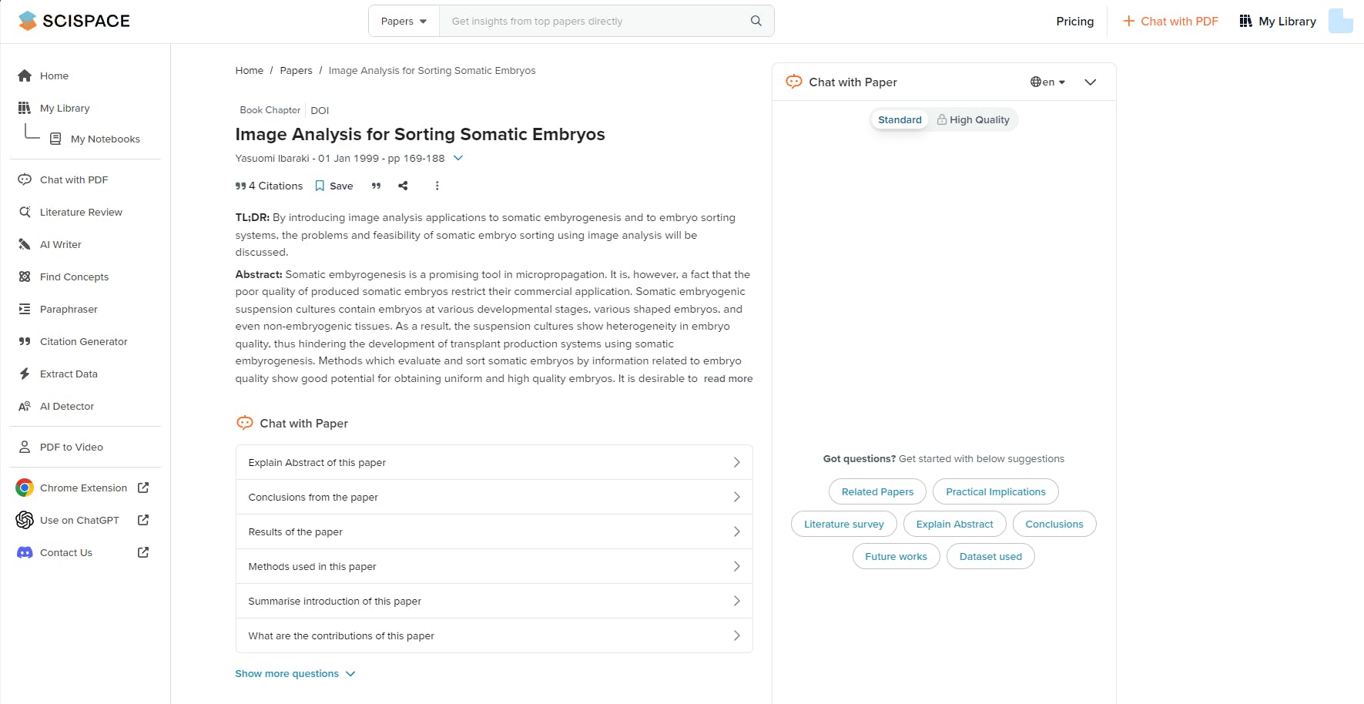
Task: Expand Show more questions
Action: coord(295,673)
